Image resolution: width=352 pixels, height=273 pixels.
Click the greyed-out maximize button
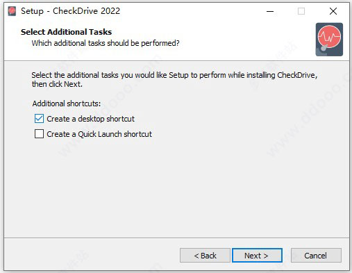(x=301, y=11)
